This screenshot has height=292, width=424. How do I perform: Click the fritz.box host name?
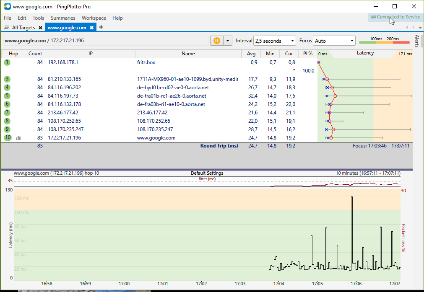point(146,62)
